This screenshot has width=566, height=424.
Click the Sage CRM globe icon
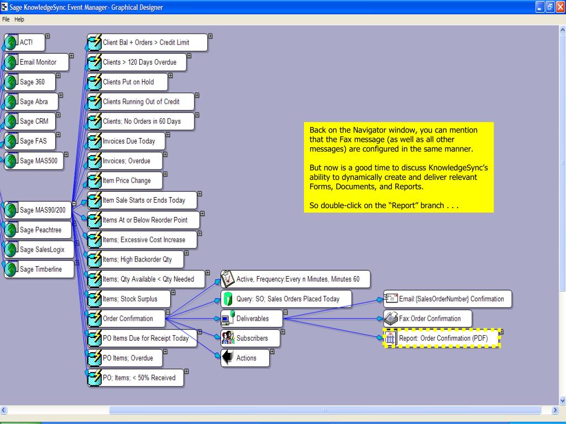11,121
